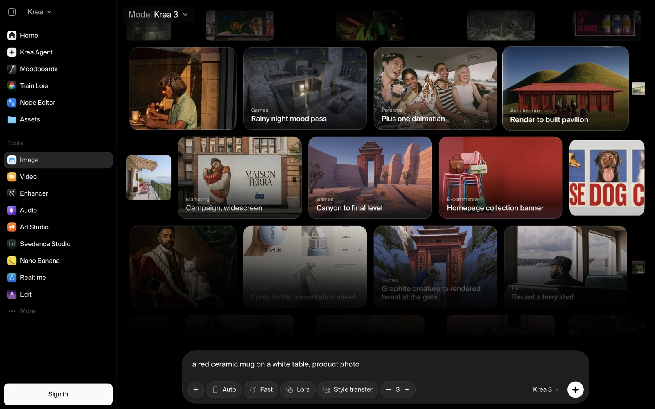
Task: Add attachment with plus button in prompt bar
Action: pyautogui.click(x=196, y=389)
